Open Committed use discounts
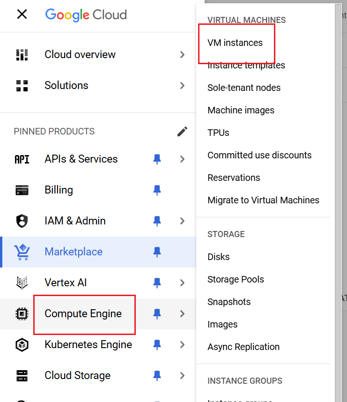This screenshot has width=347, height=402. [x=259, y=155]
